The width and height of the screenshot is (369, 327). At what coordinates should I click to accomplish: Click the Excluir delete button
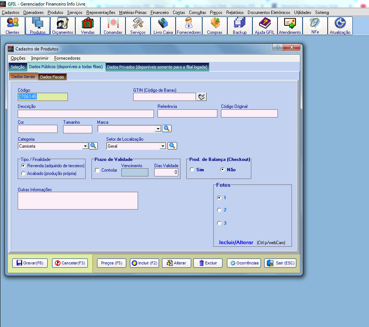208,263
